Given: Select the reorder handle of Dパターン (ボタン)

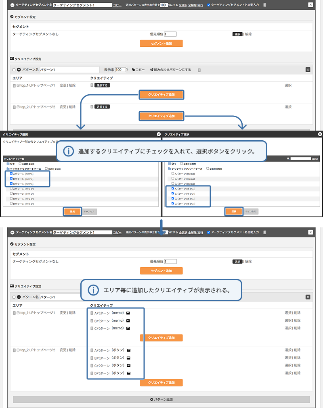Looking at the screenshot, I should 92,373.
